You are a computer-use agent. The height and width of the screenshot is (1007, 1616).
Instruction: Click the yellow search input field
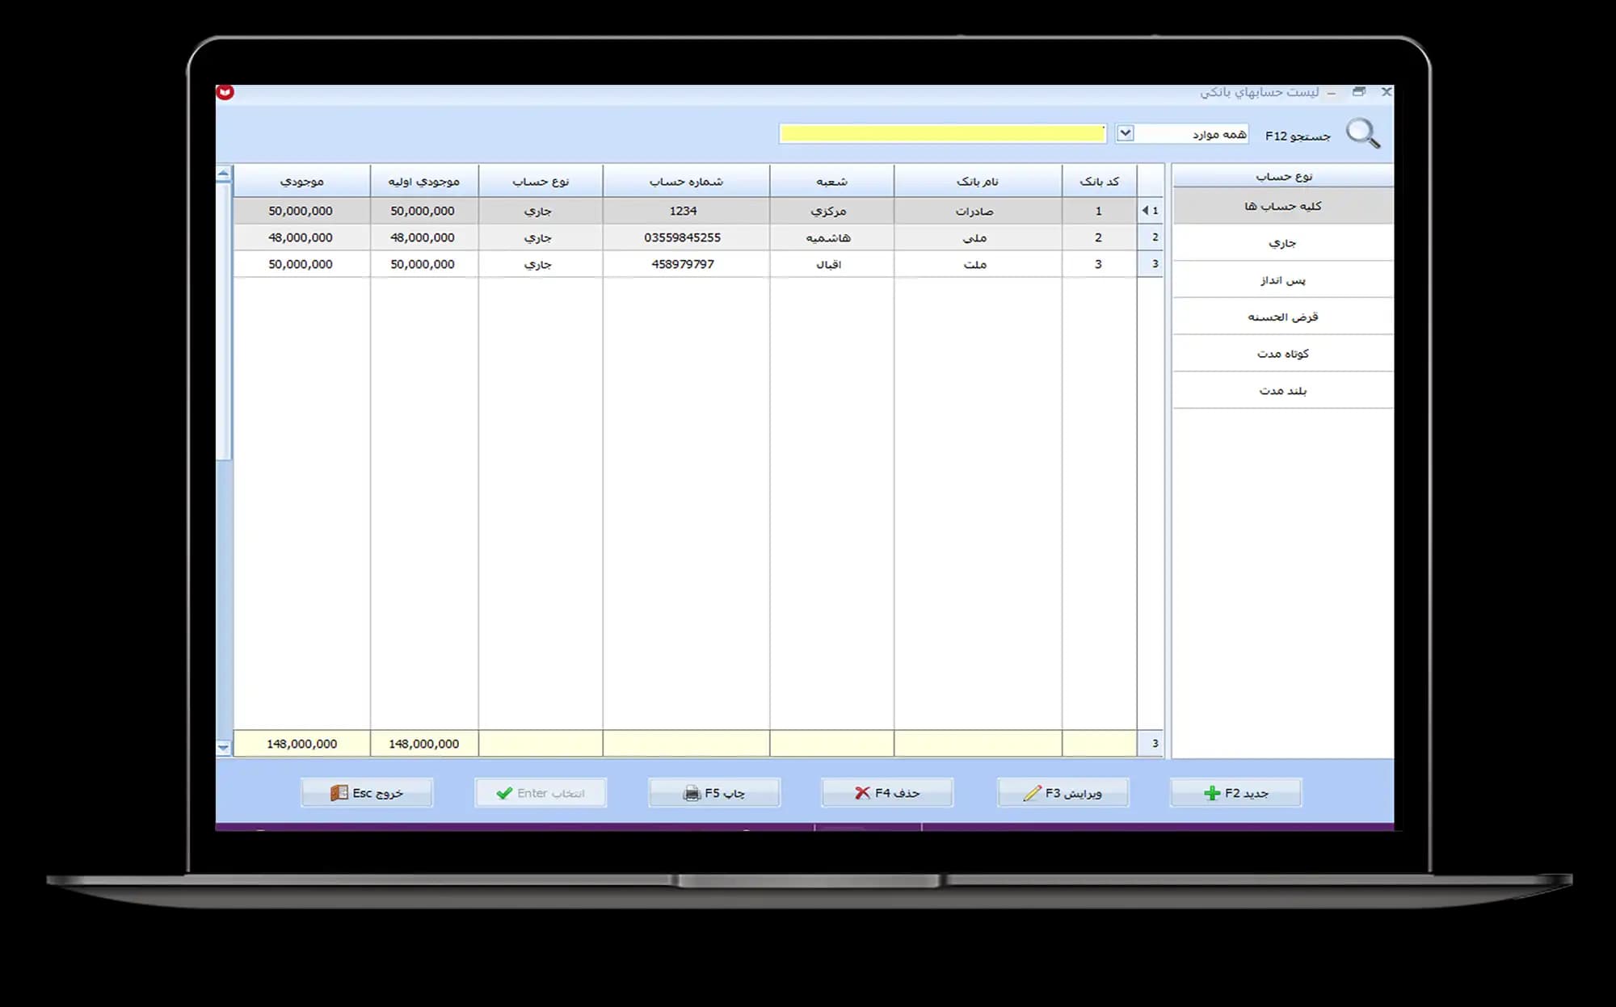942,133
